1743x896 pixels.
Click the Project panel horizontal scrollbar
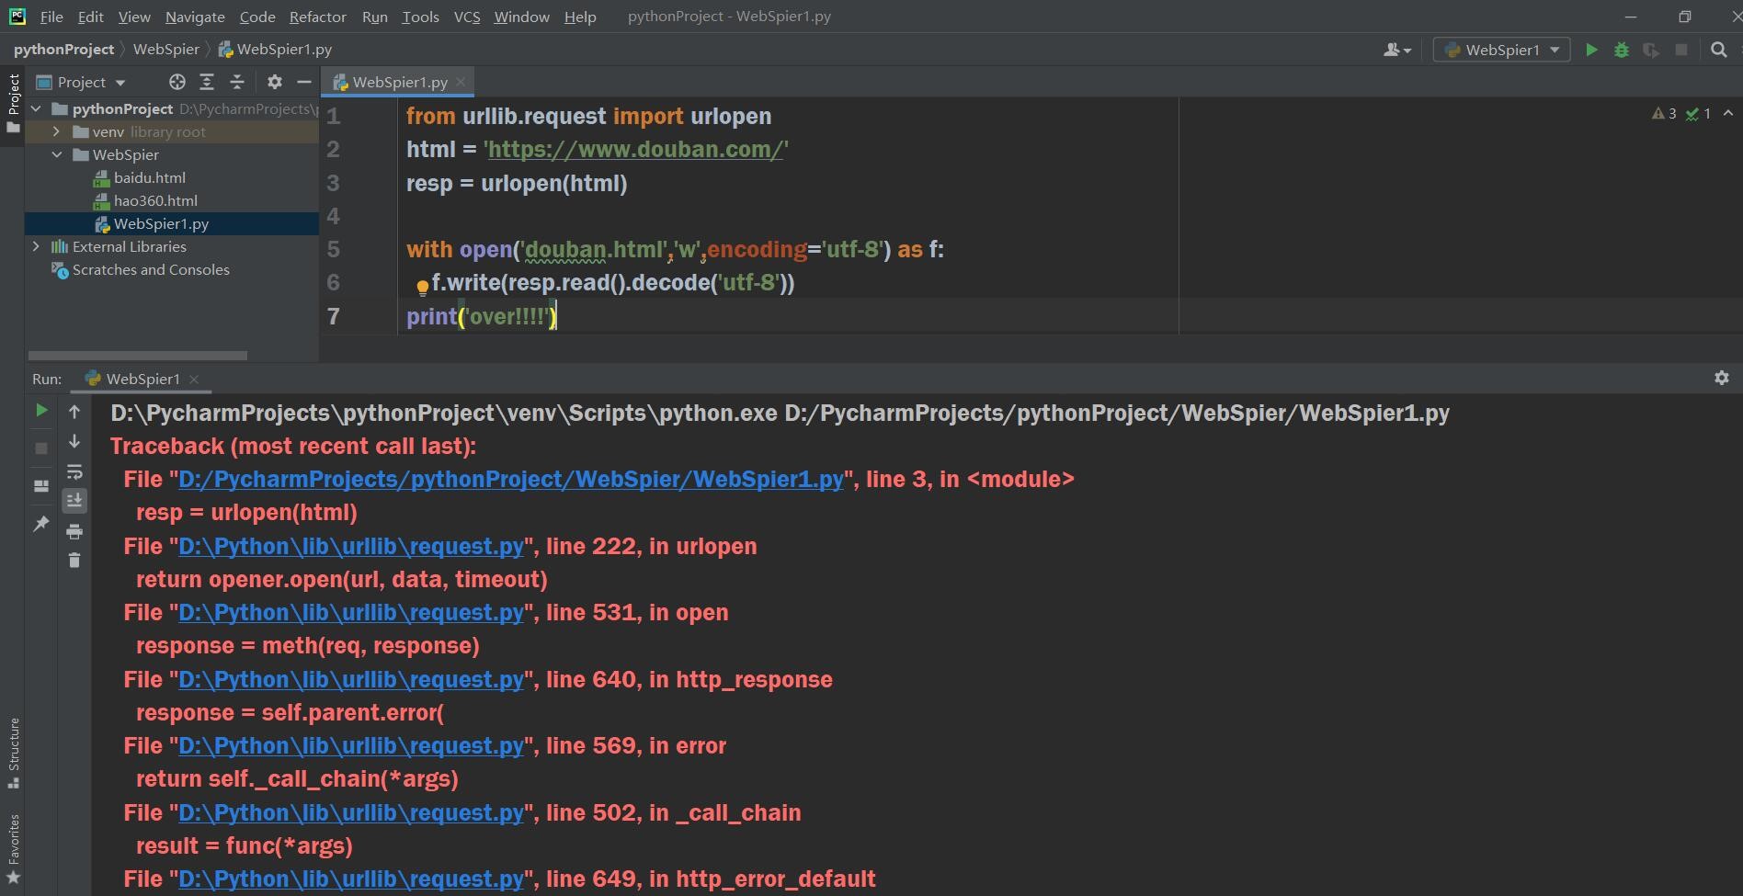(x=138, y=355)
